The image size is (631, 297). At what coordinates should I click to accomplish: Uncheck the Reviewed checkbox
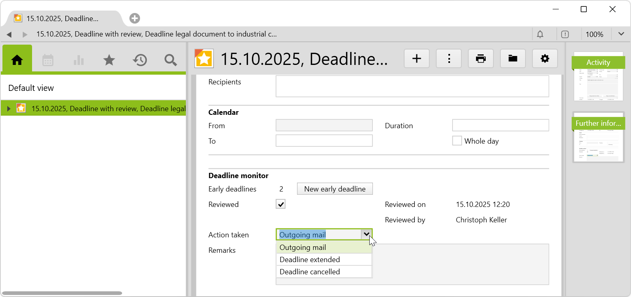coord(281,204)
